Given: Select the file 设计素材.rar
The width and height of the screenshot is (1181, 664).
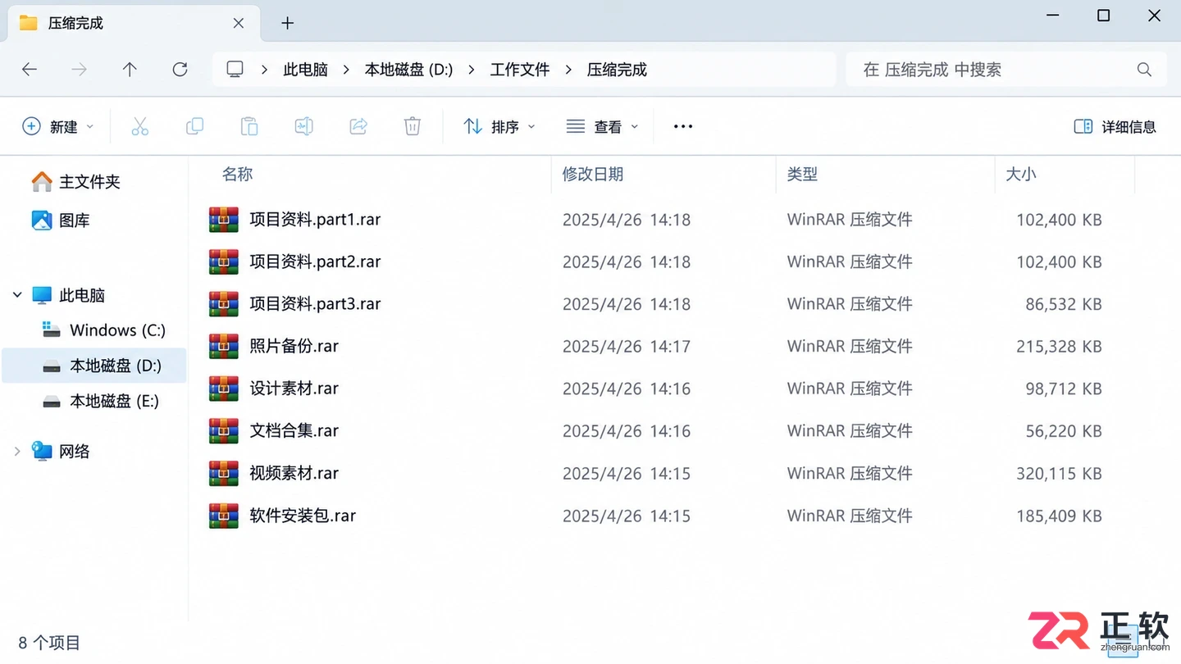Looking at the screenshot, I should click(294, 389).
